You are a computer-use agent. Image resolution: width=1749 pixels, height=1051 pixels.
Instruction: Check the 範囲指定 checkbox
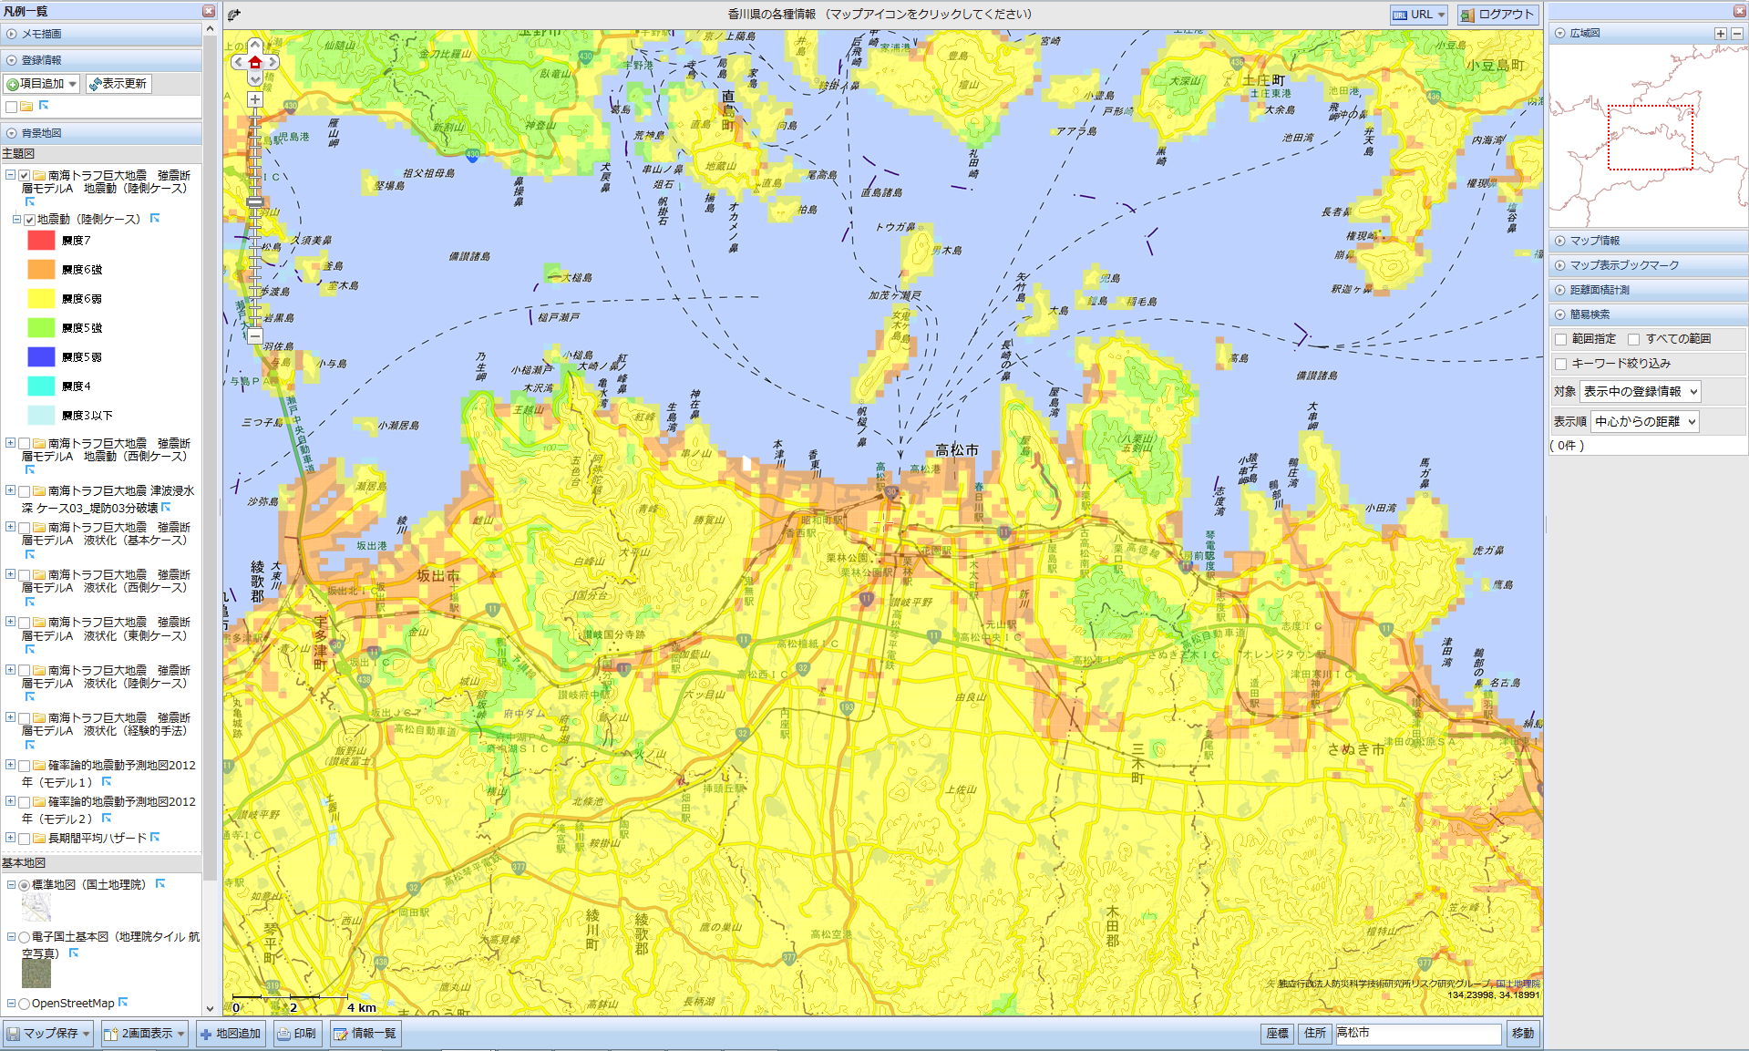point(1560,339)
